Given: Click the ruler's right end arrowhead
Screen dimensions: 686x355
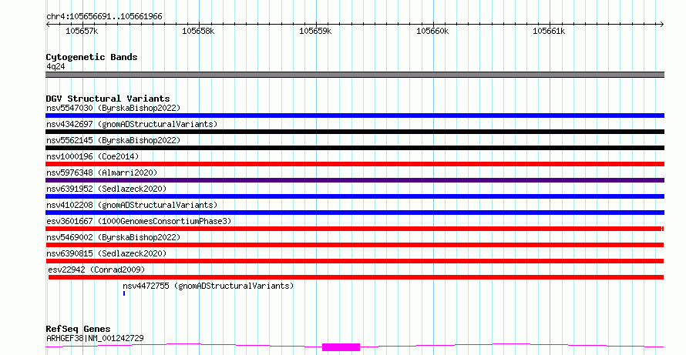Looking at the screenshot, I should click(x=661, y=25).
